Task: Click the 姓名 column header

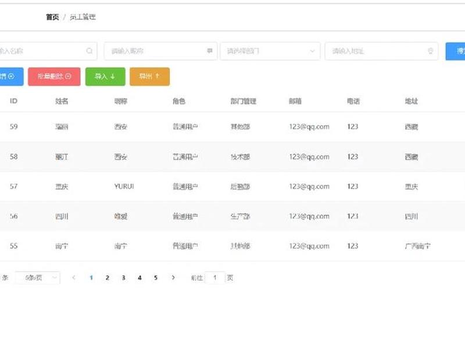Action: 62,101
